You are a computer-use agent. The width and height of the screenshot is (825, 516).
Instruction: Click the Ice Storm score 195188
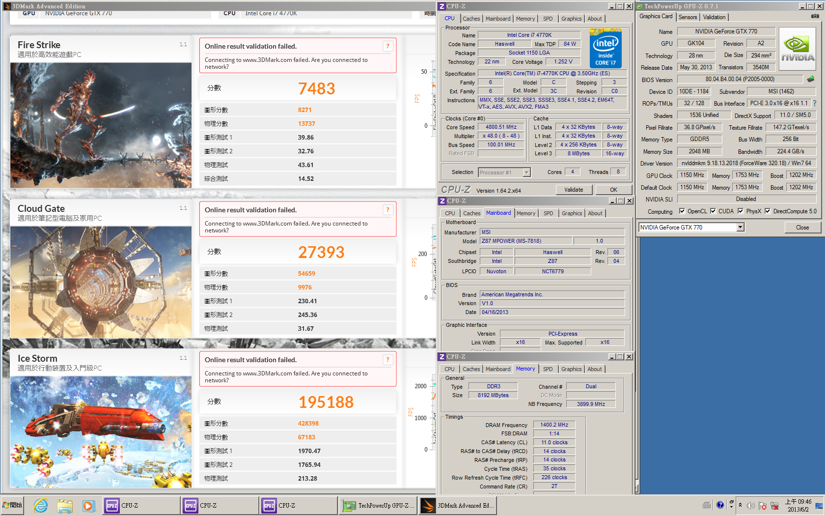click(326, 402)
